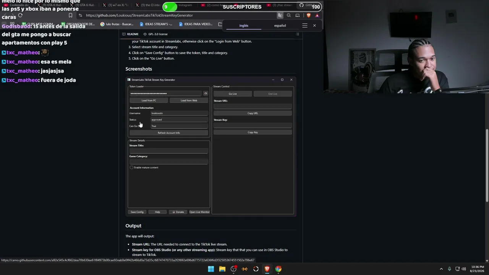The image size is (489, 275).
Task: Open "IDEAS STREAM'S" bookmark
Action: click(156, 24)
